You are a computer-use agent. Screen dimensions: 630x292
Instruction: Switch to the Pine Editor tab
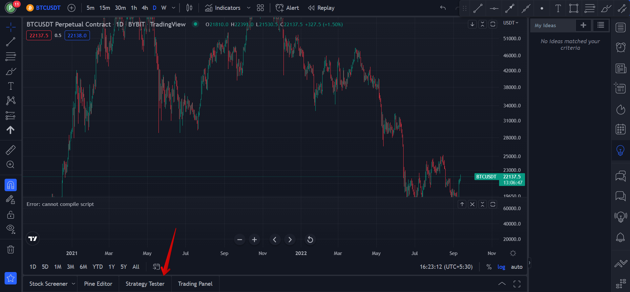pos(98,284)
